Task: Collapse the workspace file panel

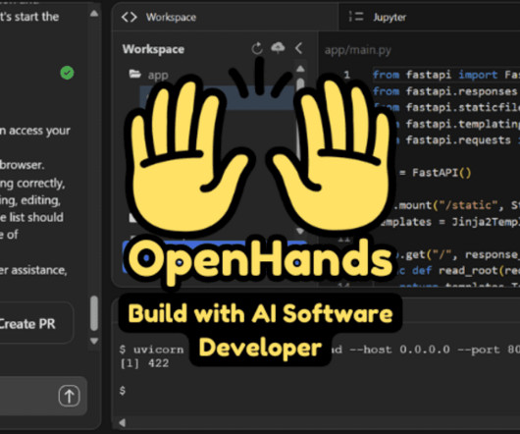Action: coord(298,48)
